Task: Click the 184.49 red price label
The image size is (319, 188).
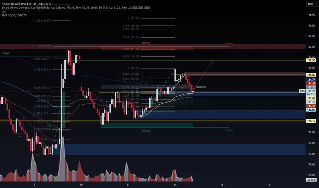Action: coord(311,83)
